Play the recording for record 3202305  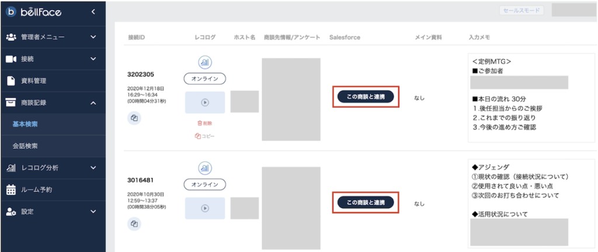(204, 102)
